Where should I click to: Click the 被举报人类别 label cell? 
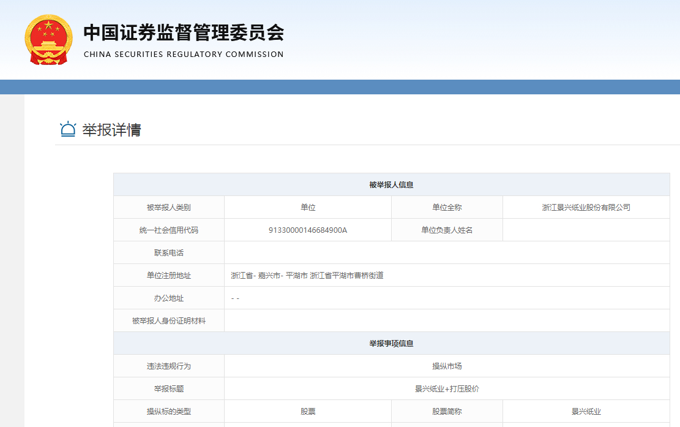click(x=169, y=208)
